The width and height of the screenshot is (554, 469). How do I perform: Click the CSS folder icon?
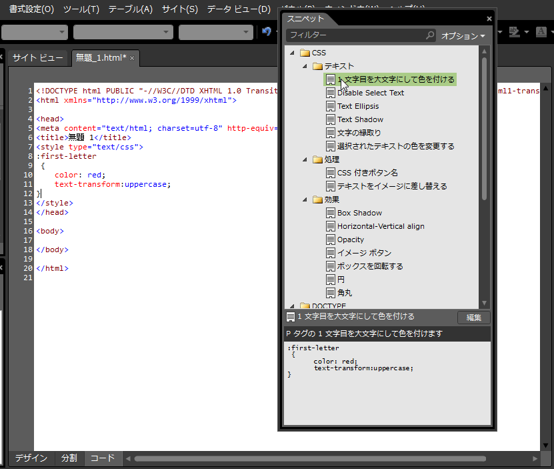(x=305, y=53)
